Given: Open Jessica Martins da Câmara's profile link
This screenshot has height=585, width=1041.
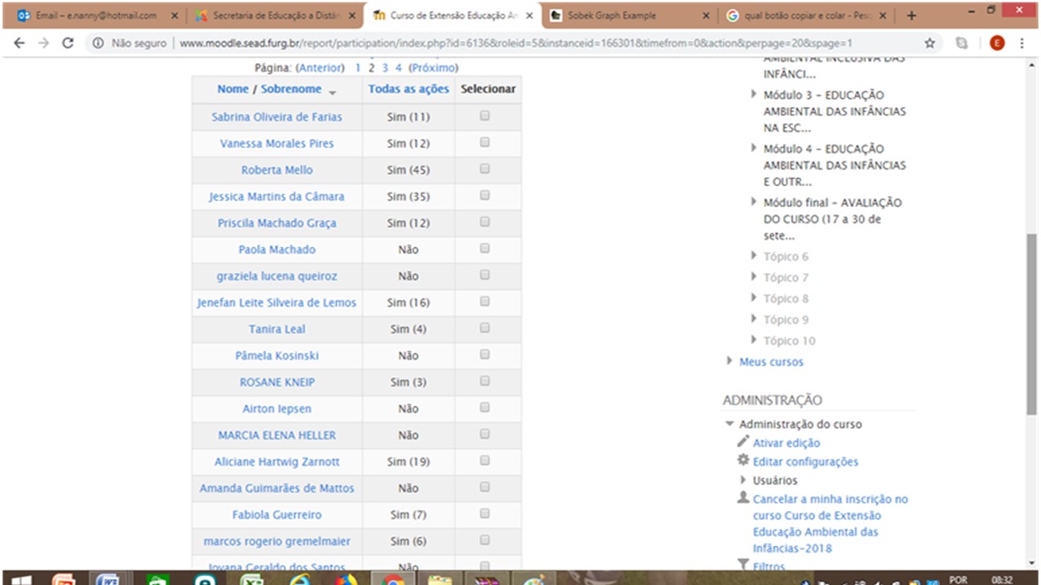Looking at the screenshot, I should (277, 197).
